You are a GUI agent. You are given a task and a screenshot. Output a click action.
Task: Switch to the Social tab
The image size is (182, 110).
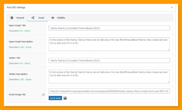click(x=38, y=18)
